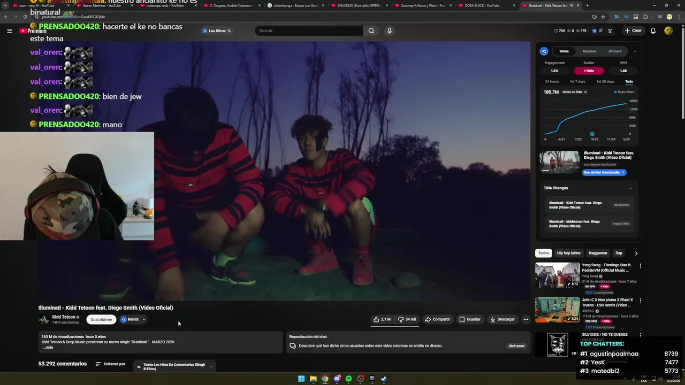685x385 pixels.
Task: Open more actions ellipsis under the video
Action: pos(526,319)
